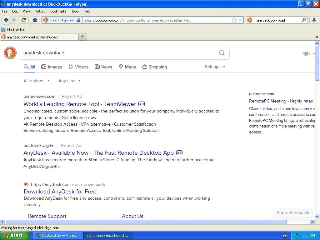
Task: Select the All search results tab
Action: coord(29,67)
